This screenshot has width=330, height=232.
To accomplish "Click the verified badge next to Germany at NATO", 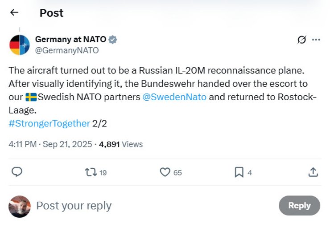I will 113,39.
